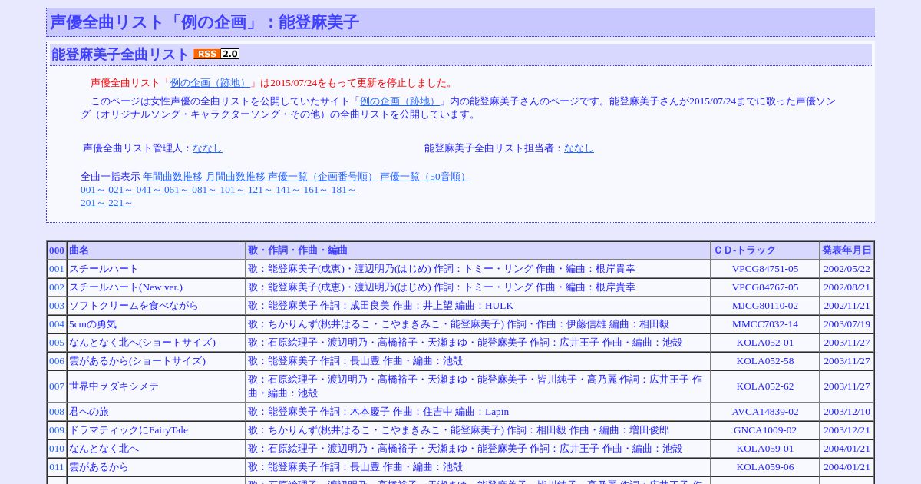Viewport: 921px width, 484px height.
Task: Click なかし link beside 声優全曲リスト管理人
Action: [207, 148]
